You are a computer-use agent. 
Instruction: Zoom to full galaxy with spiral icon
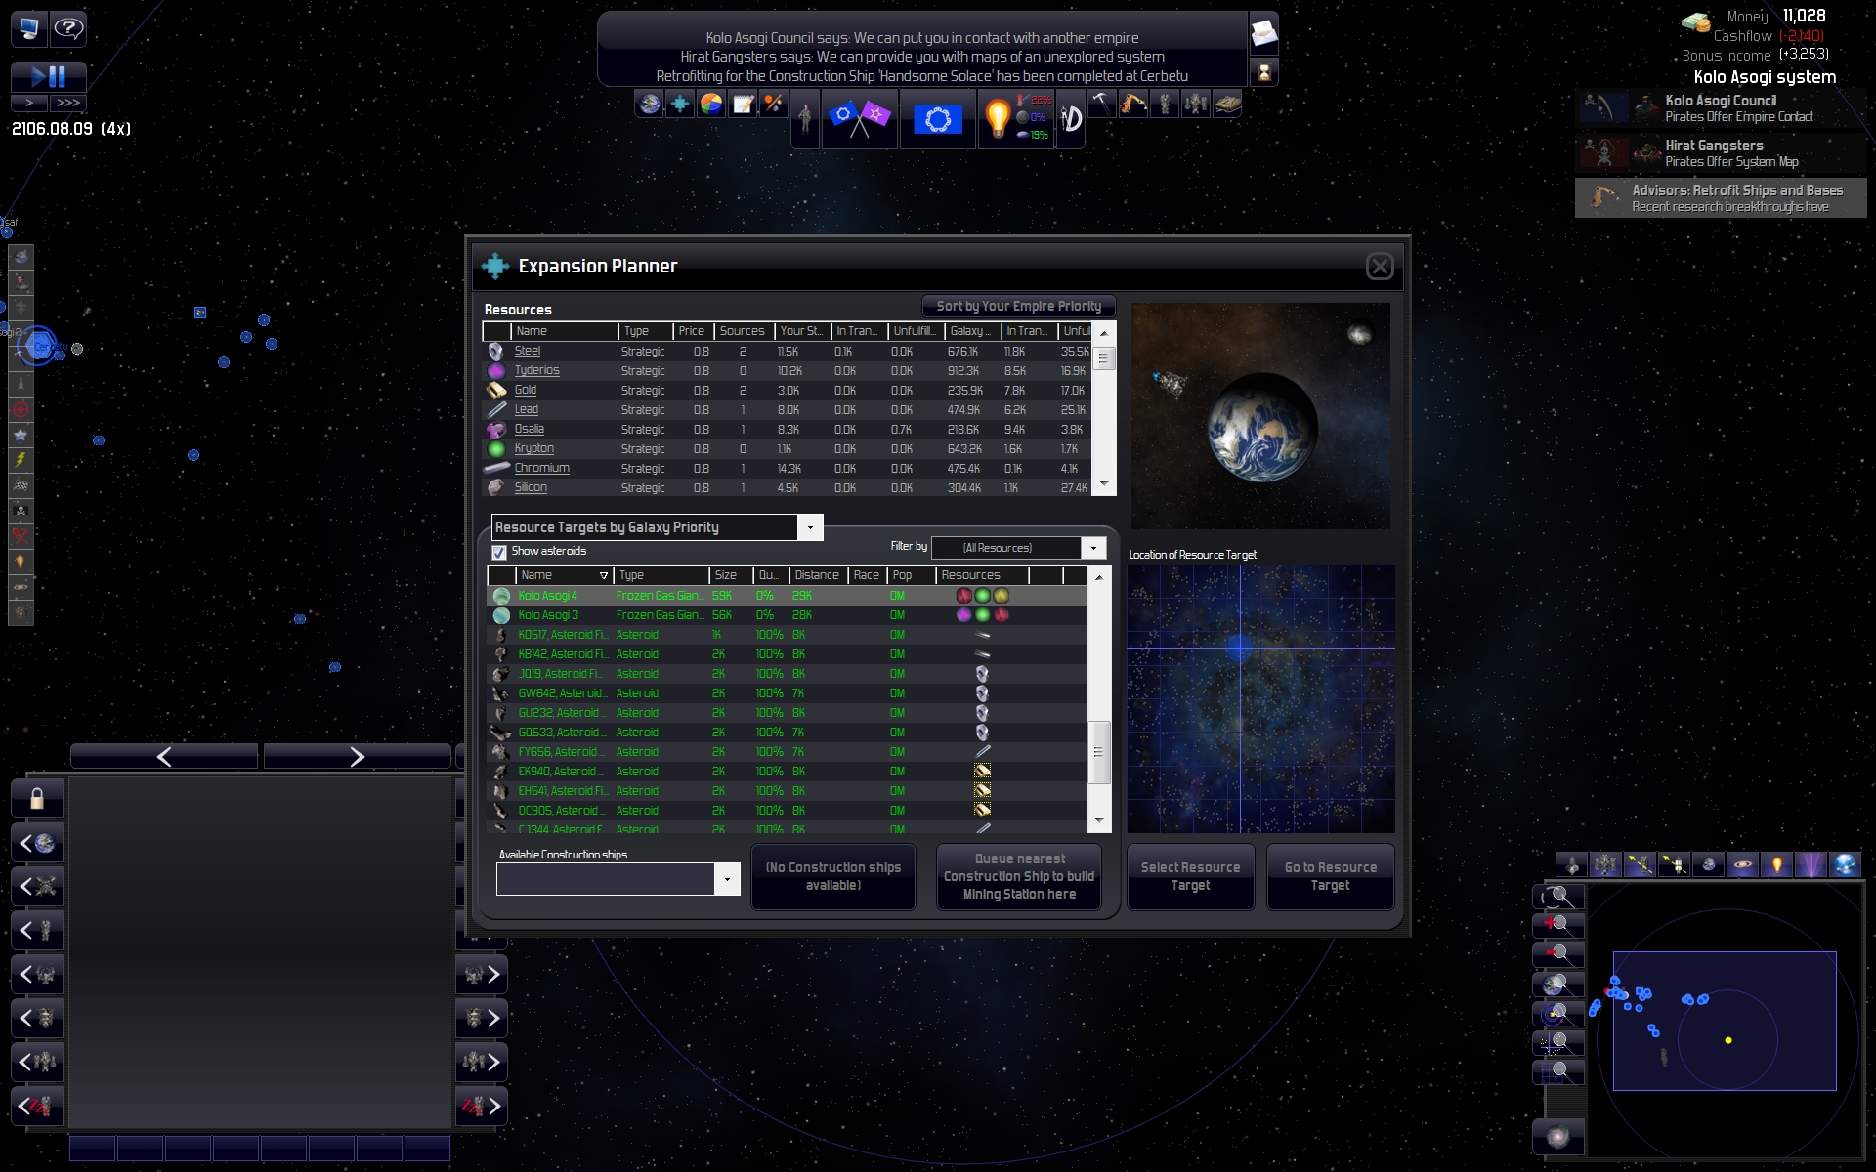point(1558,1137)
